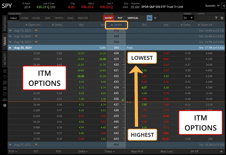Collapse the Aug 20, 2021 expiration row

(x=10, y=47)
